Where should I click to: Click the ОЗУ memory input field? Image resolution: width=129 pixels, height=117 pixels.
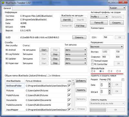108,37
